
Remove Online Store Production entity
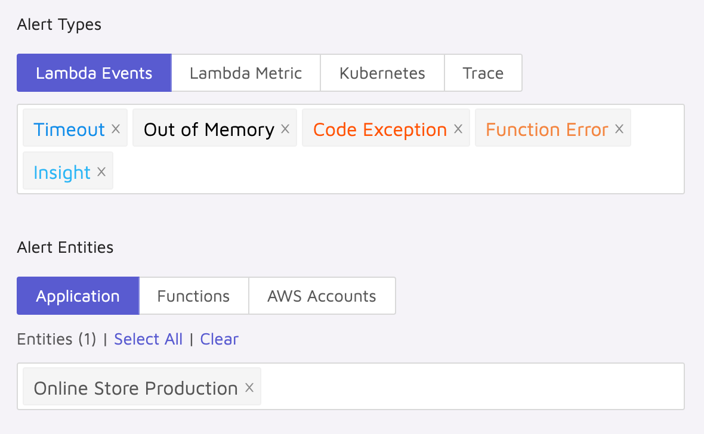click(249, 387)
